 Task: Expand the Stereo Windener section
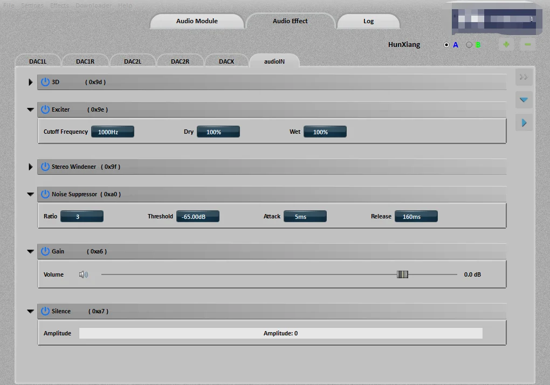click(x=31, y=167)
